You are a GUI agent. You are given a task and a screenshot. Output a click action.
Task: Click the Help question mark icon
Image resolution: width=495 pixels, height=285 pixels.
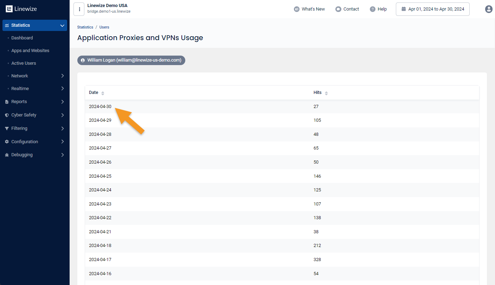click(373, 9)
